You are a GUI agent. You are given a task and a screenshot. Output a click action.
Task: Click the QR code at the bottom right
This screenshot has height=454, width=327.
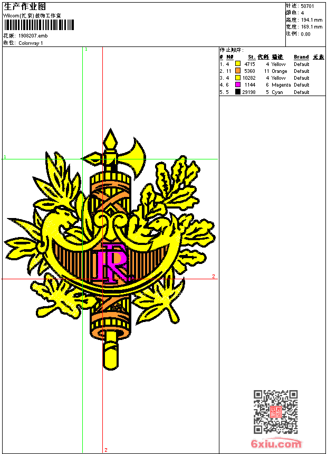276,411
